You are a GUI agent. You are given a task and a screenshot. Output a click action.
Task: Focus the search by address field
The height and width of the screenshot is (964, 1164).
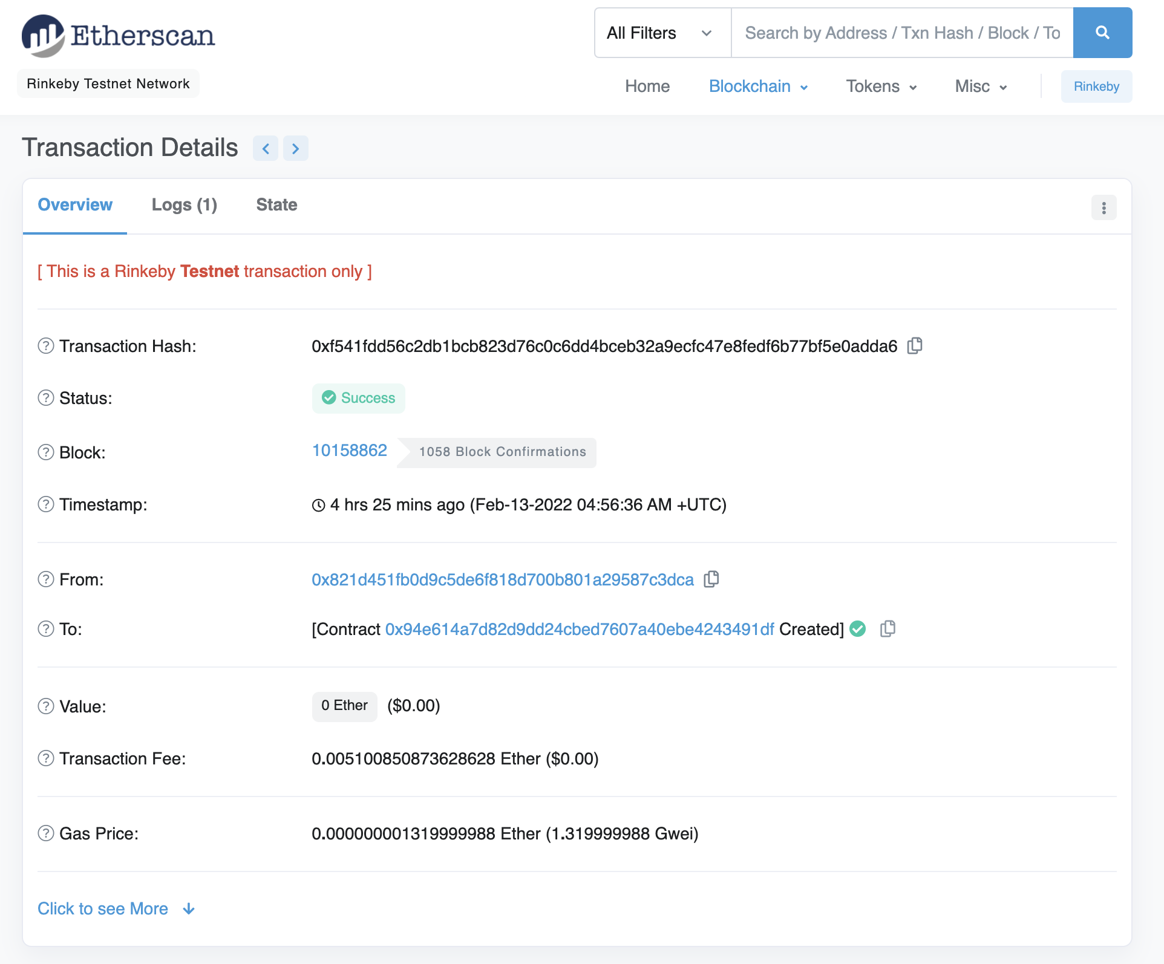(902, 33)
